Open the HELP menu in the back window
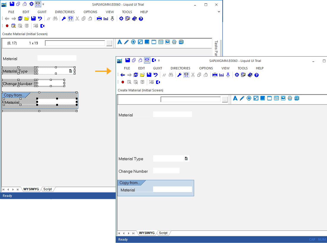Viewport: 327px width, 243px height. pos(144,12)
